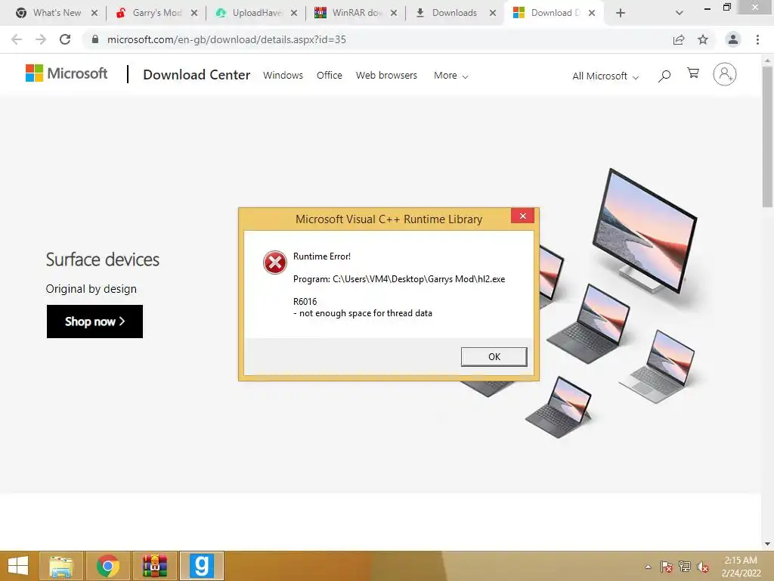Open Garry's Mod from the taskbar

[201, 566]
